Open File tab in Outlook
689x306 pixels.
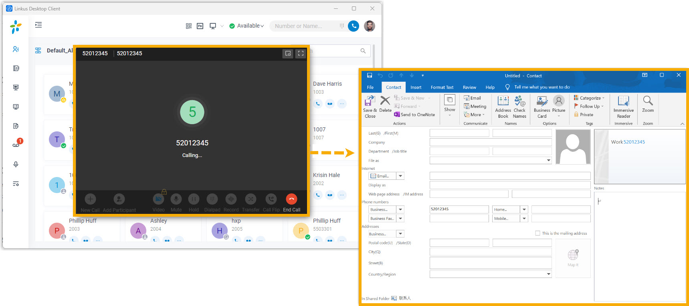(370, 87)
